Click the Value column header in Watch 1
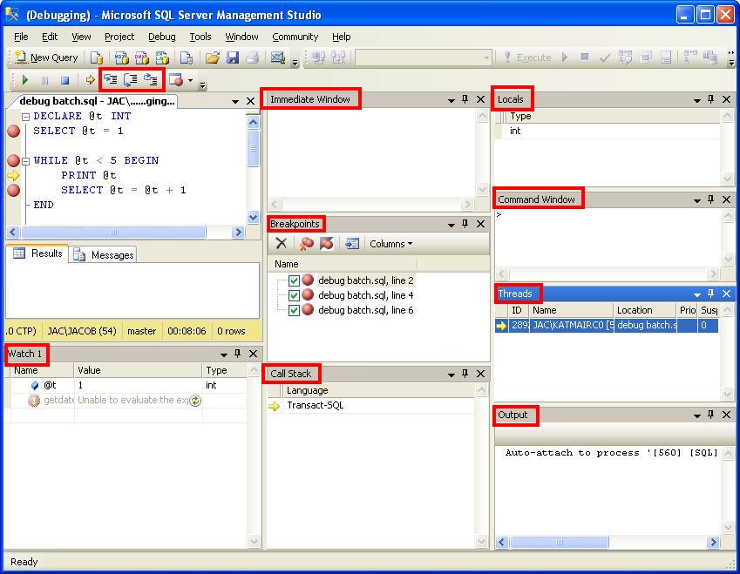This screenshot has width=740, height=574. [x=138, y=370]
